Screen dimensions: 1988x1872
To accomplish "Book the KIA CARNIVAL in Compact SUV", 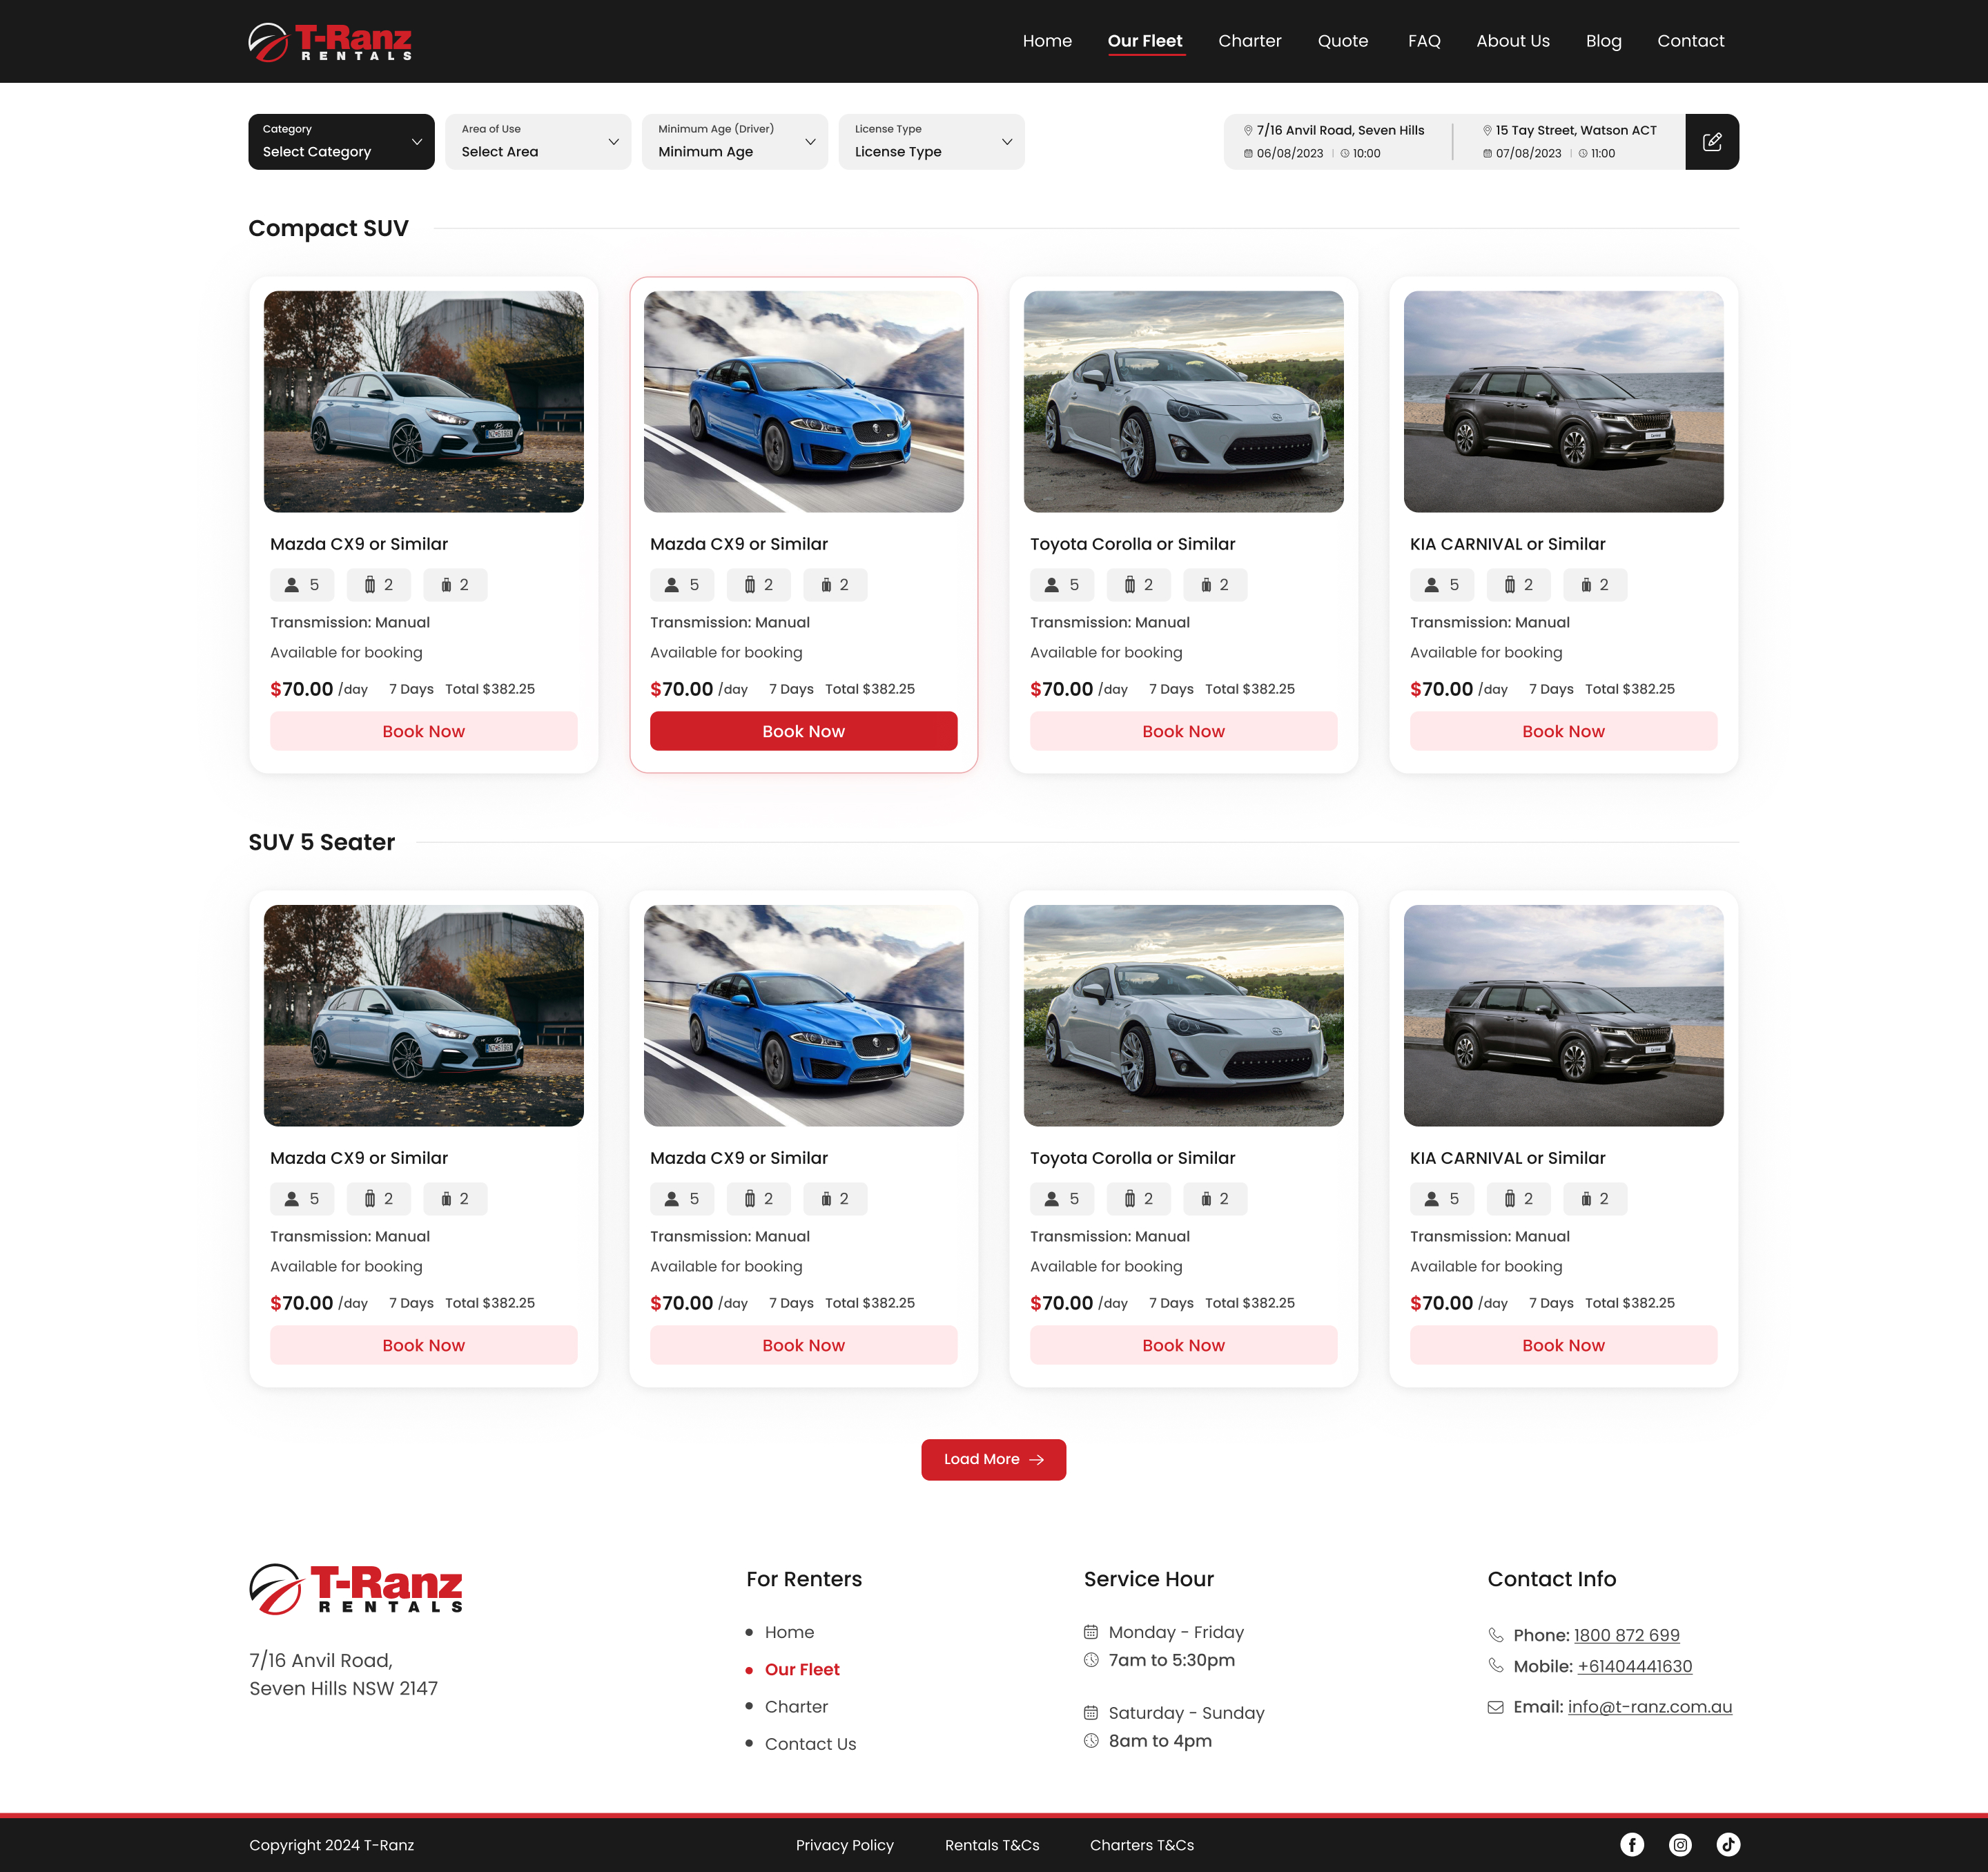I will [x=1563, y=731].
